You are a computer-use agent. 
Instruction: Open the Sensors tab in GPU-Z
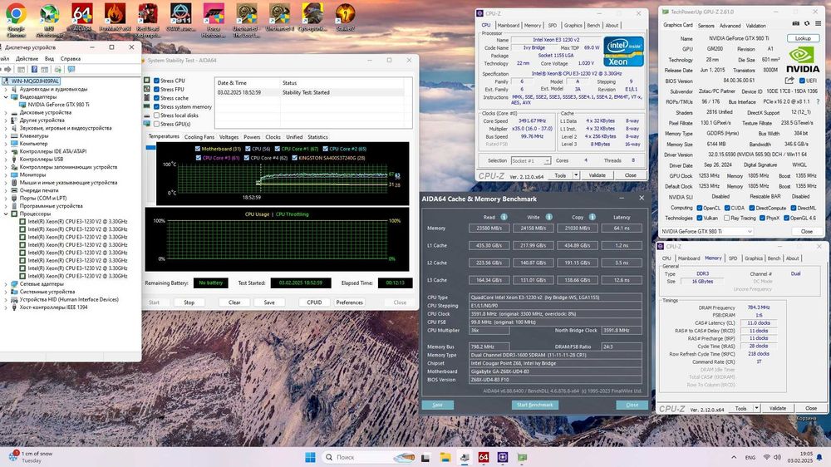707,25
